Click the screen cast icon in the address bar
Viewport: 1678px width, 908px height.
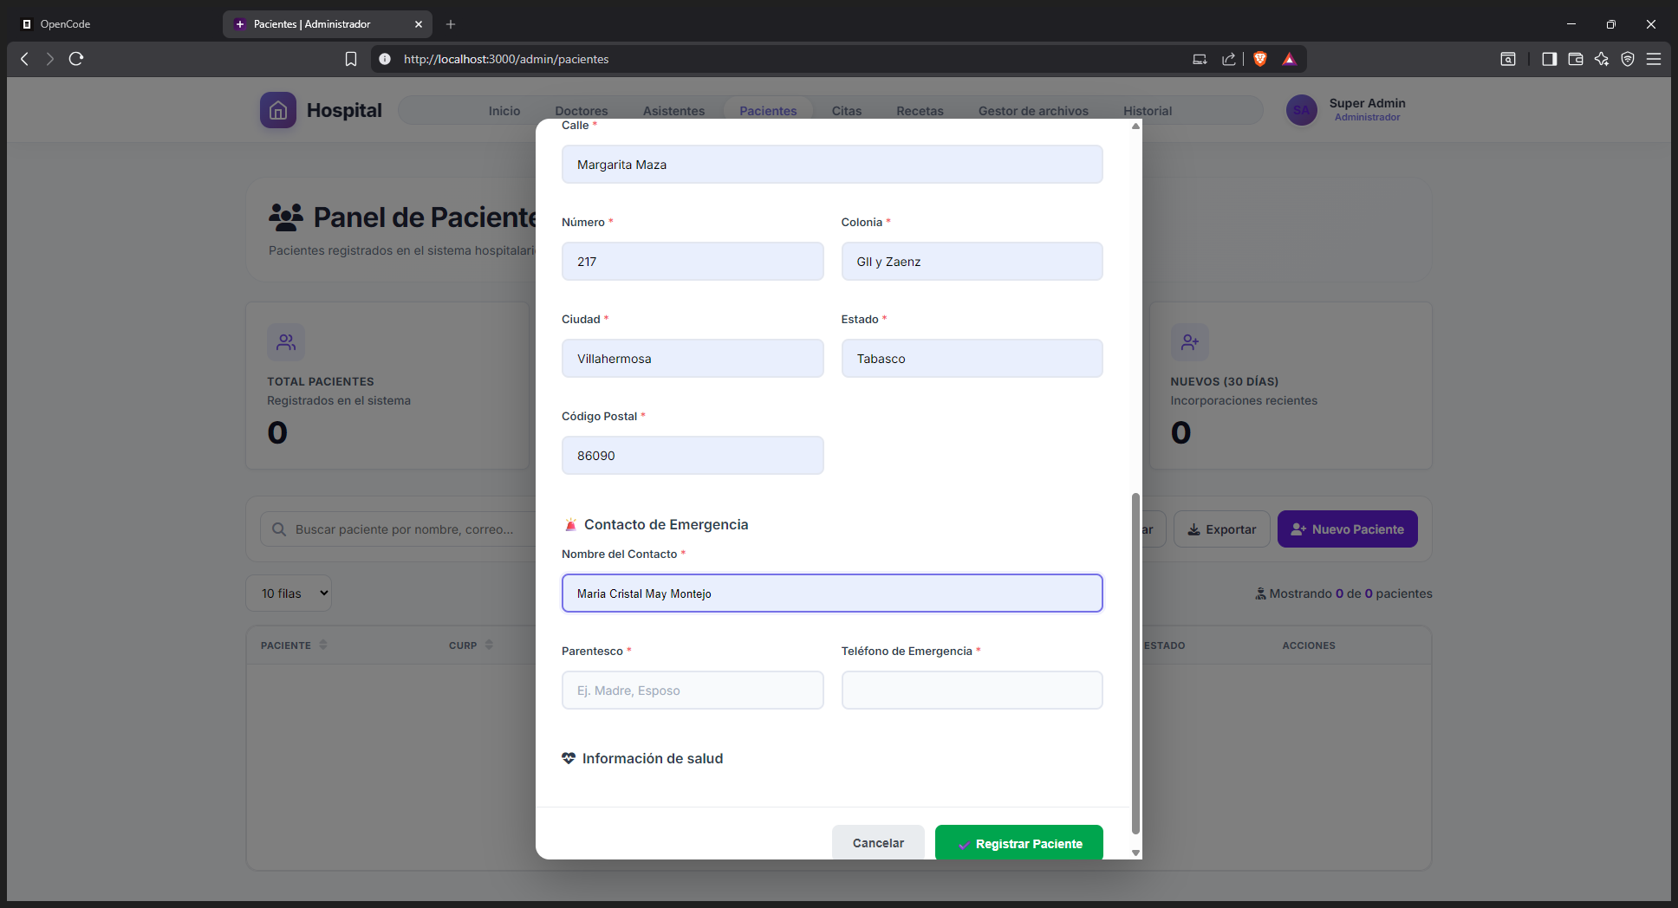(x=1200, y=59)
